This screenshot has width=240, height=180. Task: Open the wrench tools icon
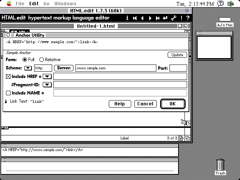[173, 18]
